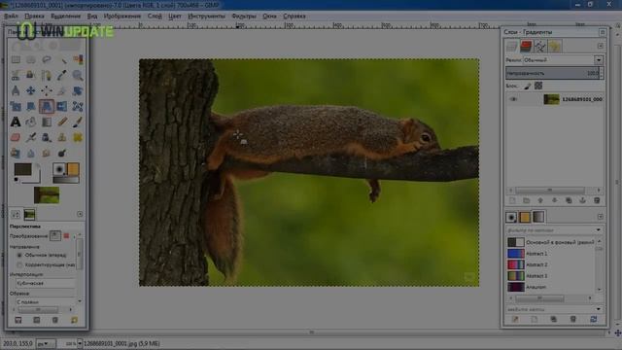
Task: Select the Alignment tool
Action: [47, 90]
